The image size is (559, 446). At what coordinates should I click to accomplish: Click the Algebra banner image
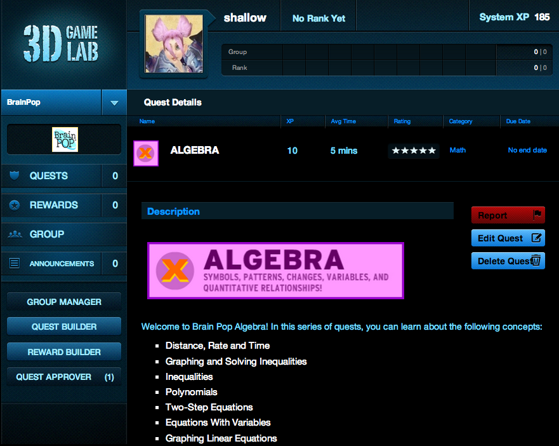pos(275,271)
